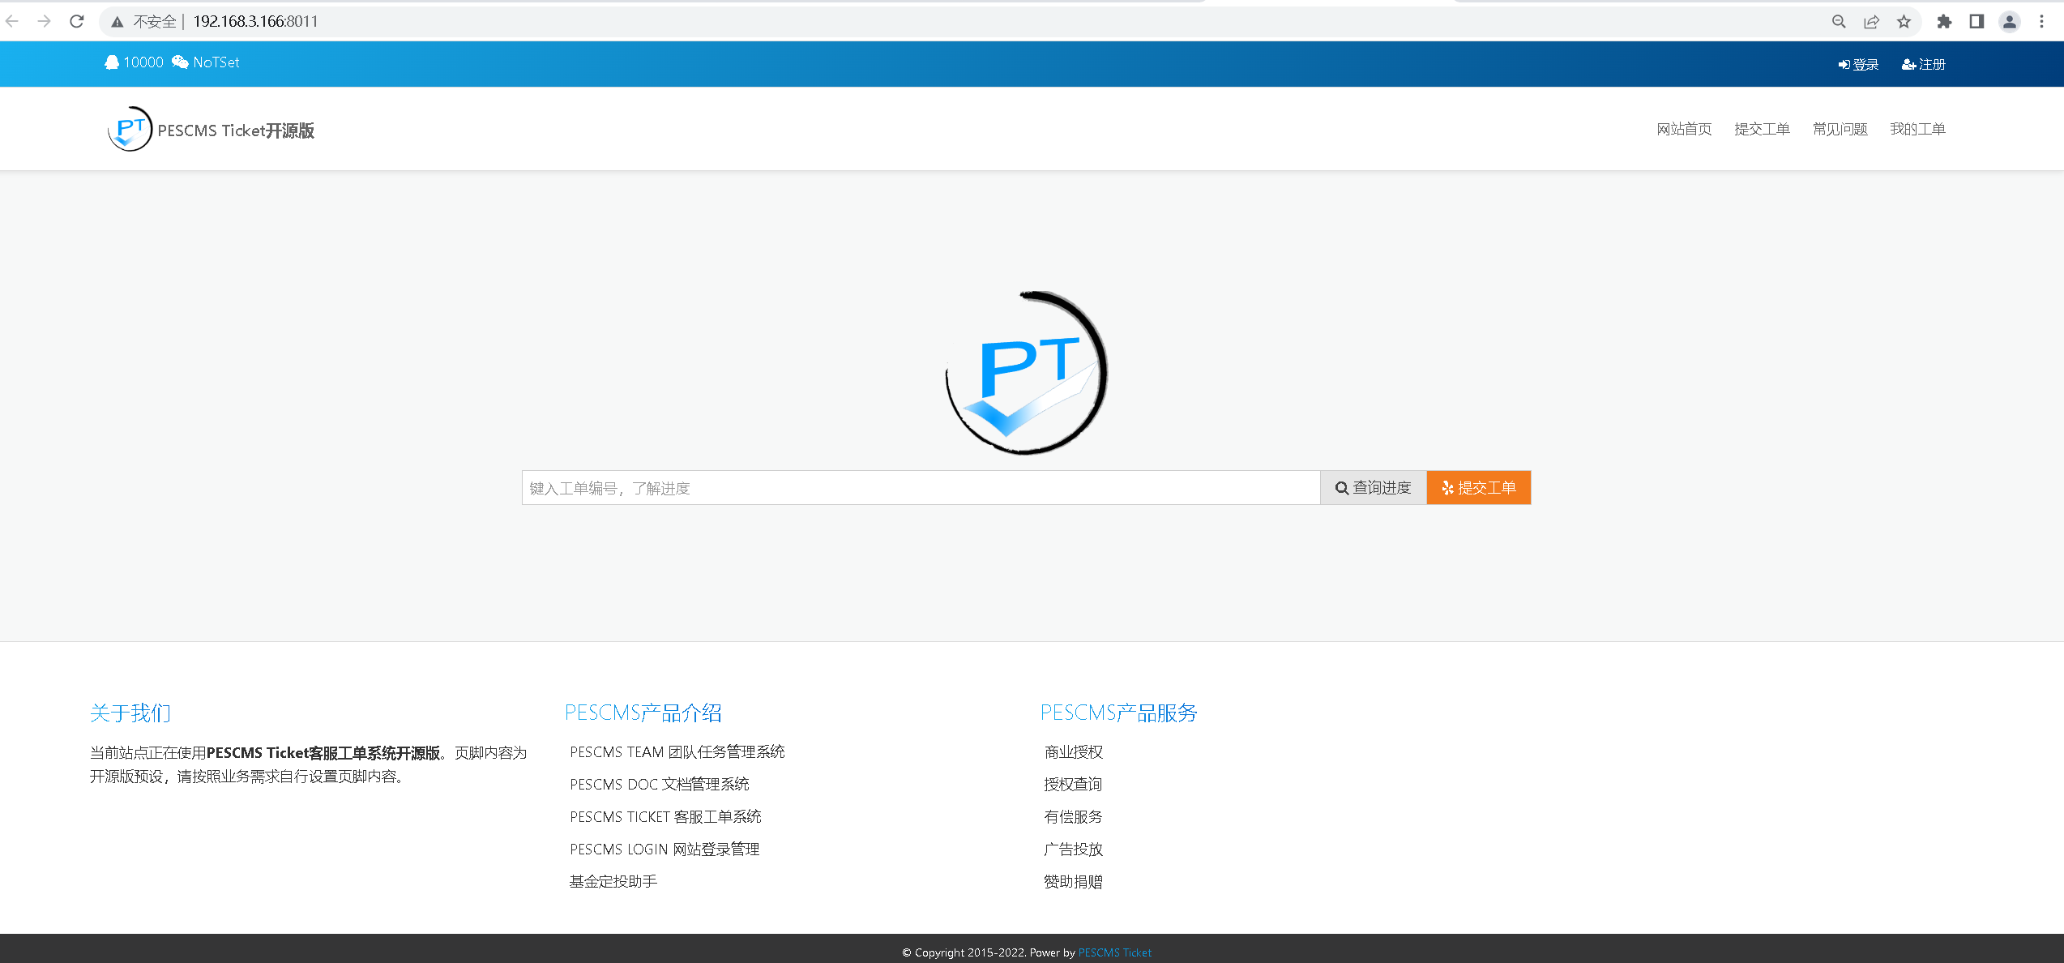Focus the ticket number input field
This screenshot has height=963, width=2064.
(x=921, y=488)
